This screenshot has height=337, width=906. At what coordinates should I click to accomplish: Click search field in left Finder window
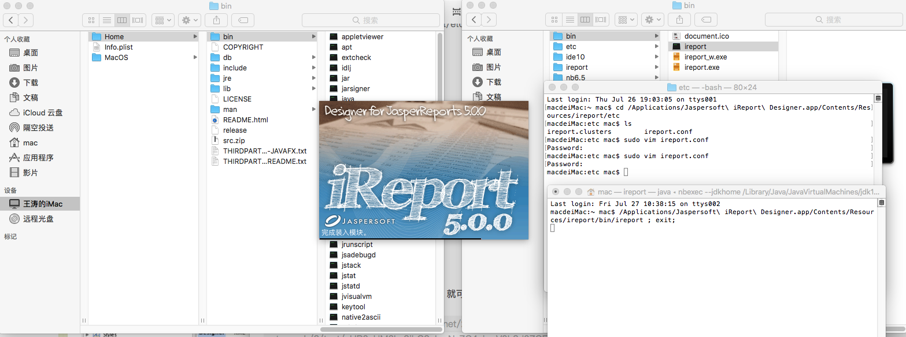coord(371,20)
